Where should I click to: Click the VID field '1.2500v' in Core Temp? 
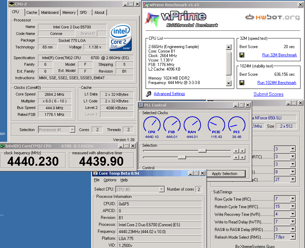(x=159, y=245)
